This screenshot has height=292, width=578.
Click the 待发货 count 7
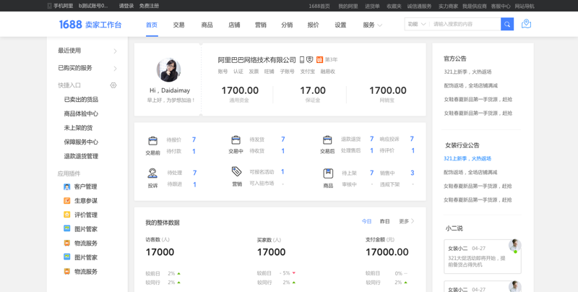(x=282, y=139)
